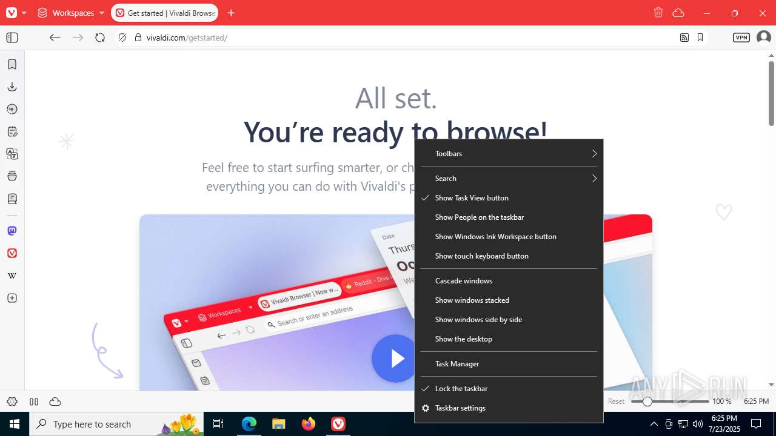Open the Wikipedia web panel

click(x=12, y=276)
